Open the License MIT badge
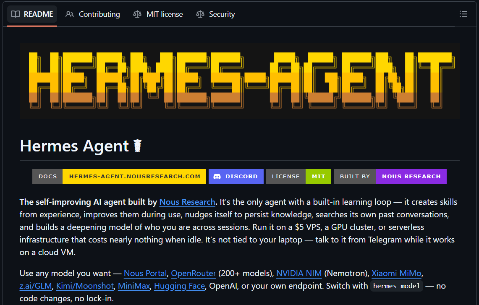Image resolution: width=479 pixels, height=305 pixels. click(x=298, y=177)
